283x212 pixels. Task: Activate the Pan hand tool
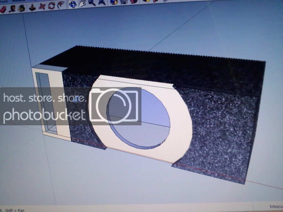coord(82,3)
